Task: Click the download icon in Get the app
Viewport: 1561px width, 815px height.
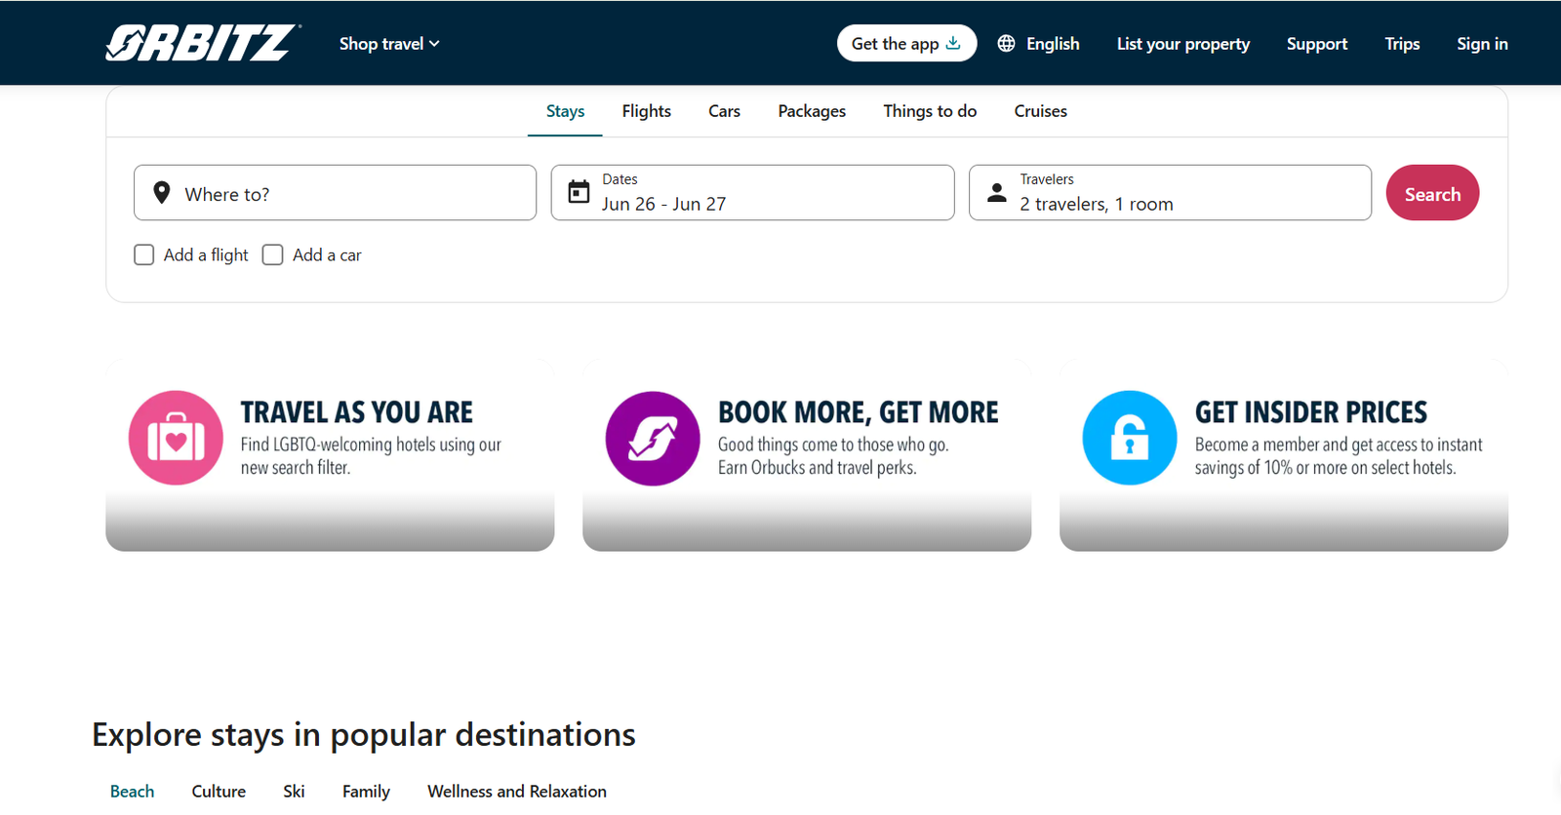Action: tap(953, 43)
